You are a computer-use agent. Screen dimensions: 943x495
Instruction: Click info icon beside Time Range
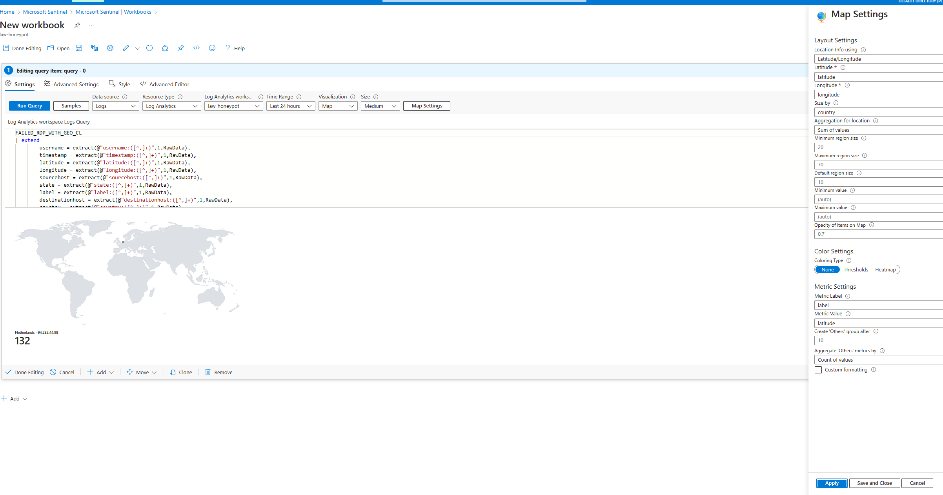tap(299, 97)
